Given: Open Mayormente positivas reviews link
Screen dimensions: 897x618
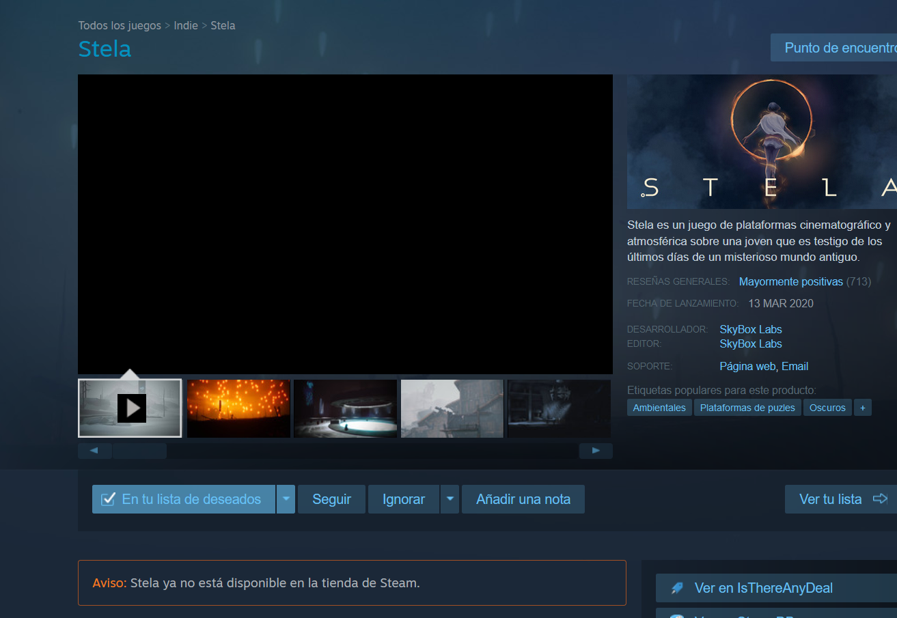Looking at the screenshot, I should pyautogui.click(x=791, y=281).
